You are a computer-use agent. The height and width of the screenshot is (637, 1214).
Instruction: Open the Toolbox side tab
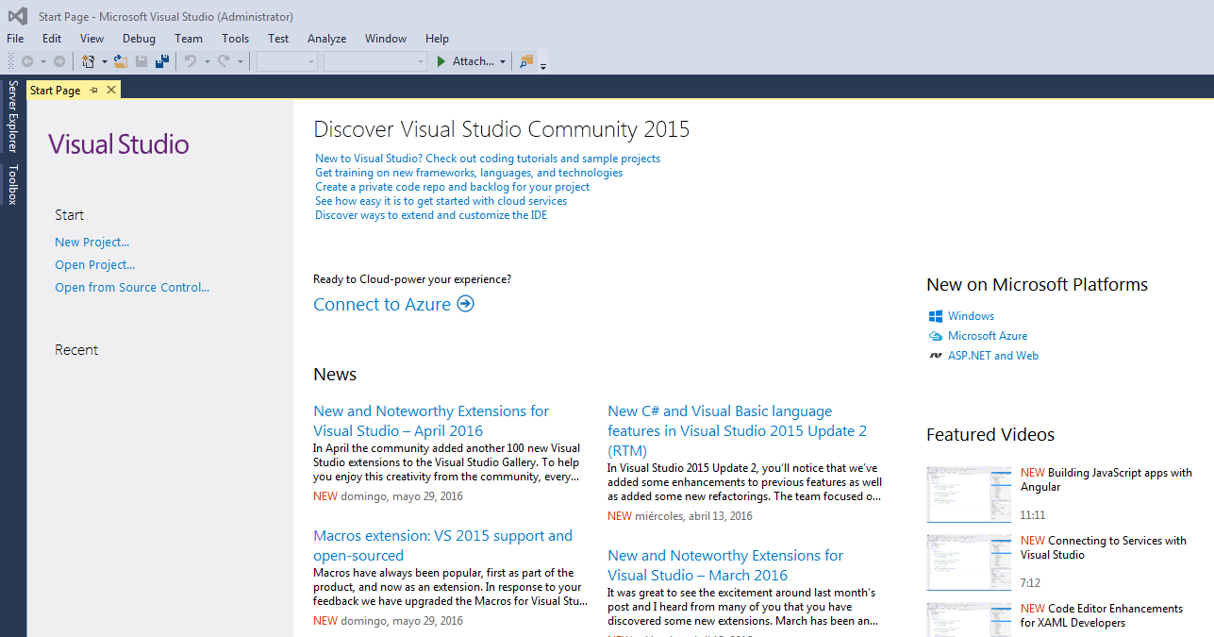pos(13,184)
